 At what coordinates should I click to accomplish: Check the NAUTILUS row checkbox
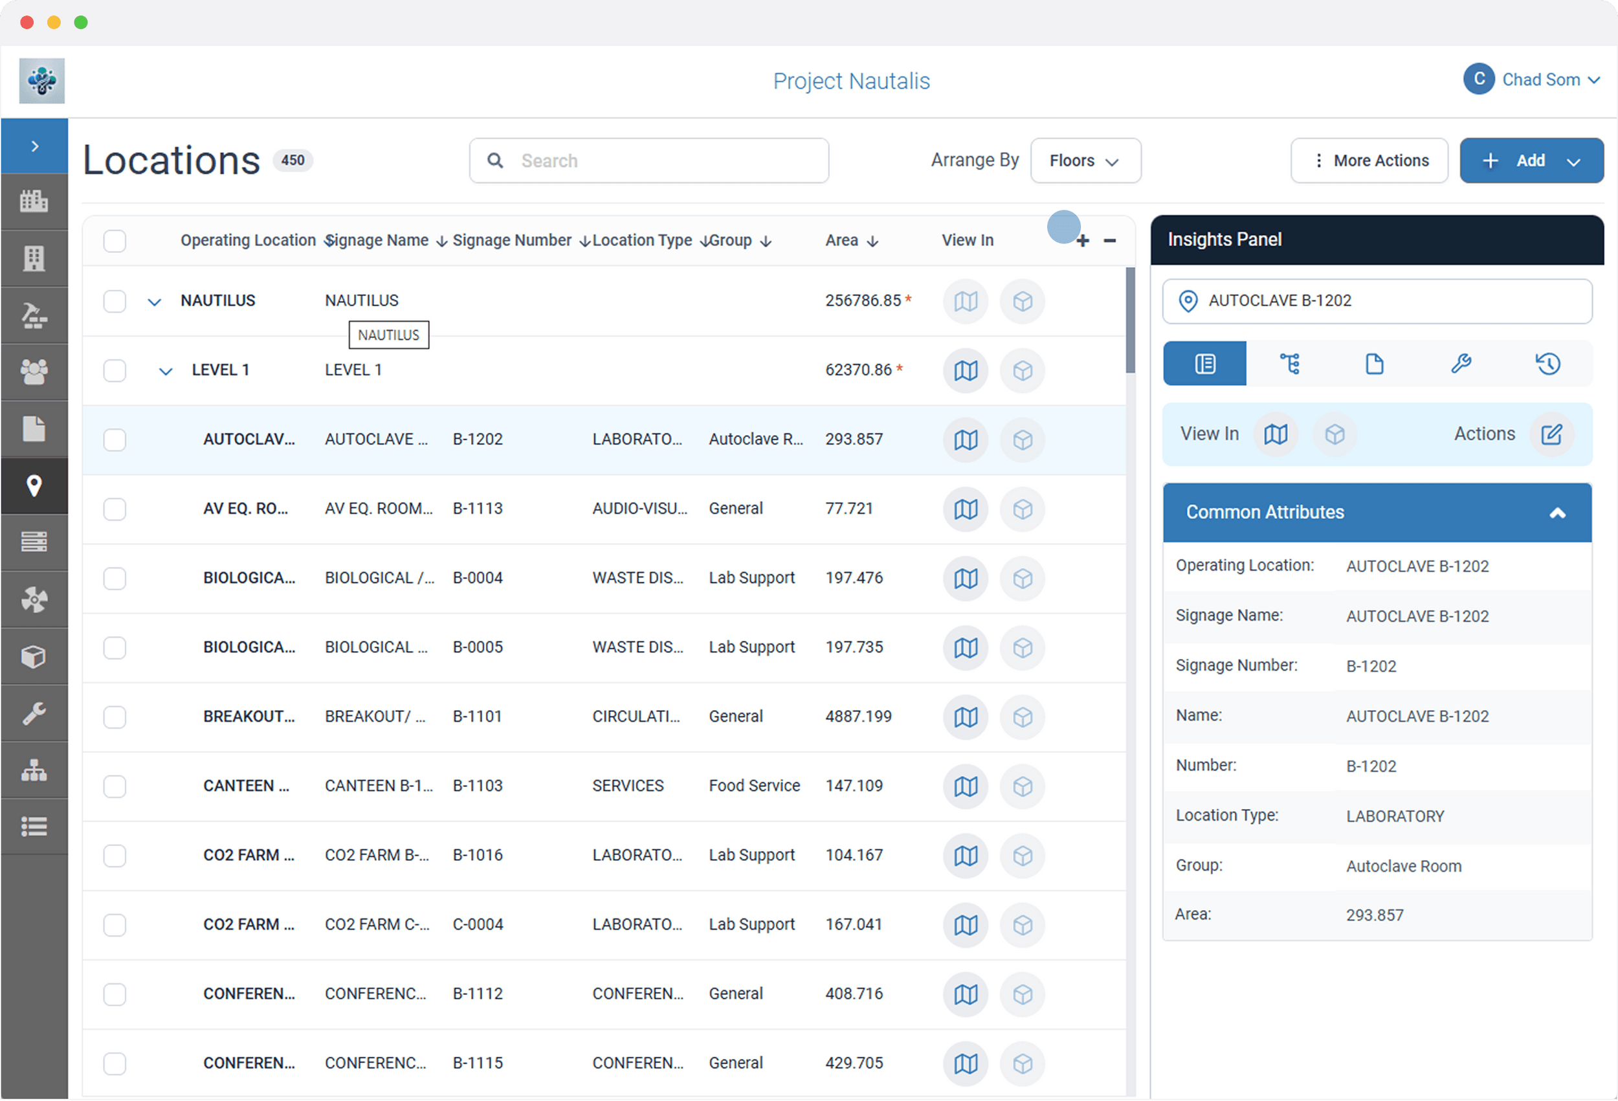(x=115, y=301)
